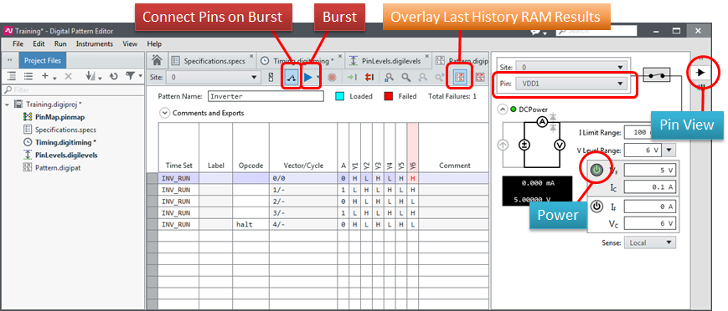Click the red grid overlay icon at toolbar end

(481, 78)
